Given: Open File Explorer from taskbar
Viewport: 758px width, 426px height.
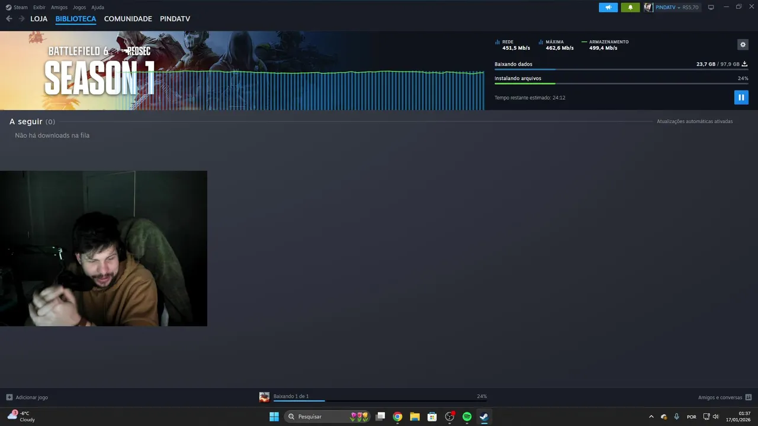Looking at the screenshot, I should click(415, 417).
